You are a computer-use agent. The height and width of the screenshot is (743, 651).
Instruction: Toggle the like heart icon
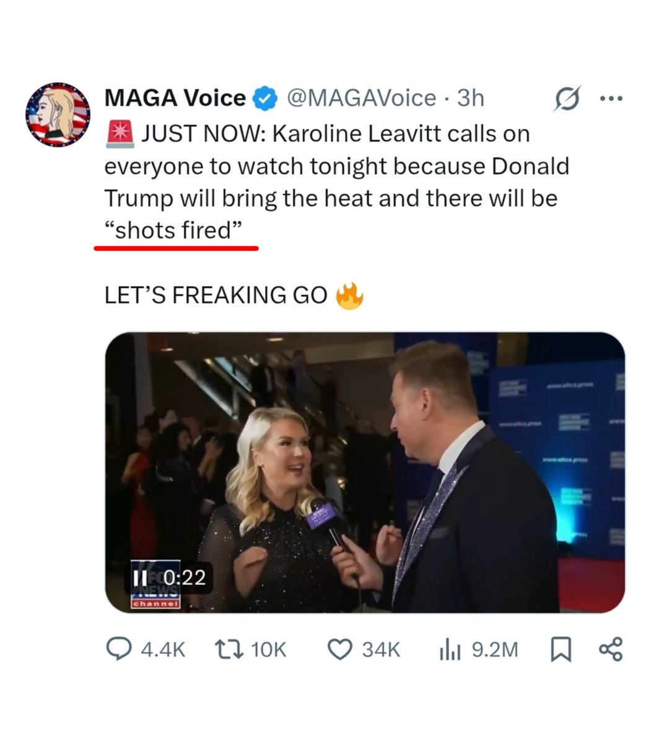pos(339,649)
